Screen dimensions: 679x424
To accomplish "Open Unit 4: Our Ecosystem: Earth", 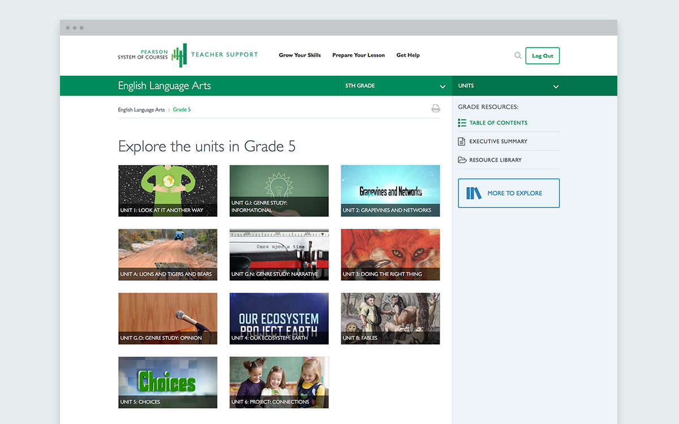I will tap(279, 318).
